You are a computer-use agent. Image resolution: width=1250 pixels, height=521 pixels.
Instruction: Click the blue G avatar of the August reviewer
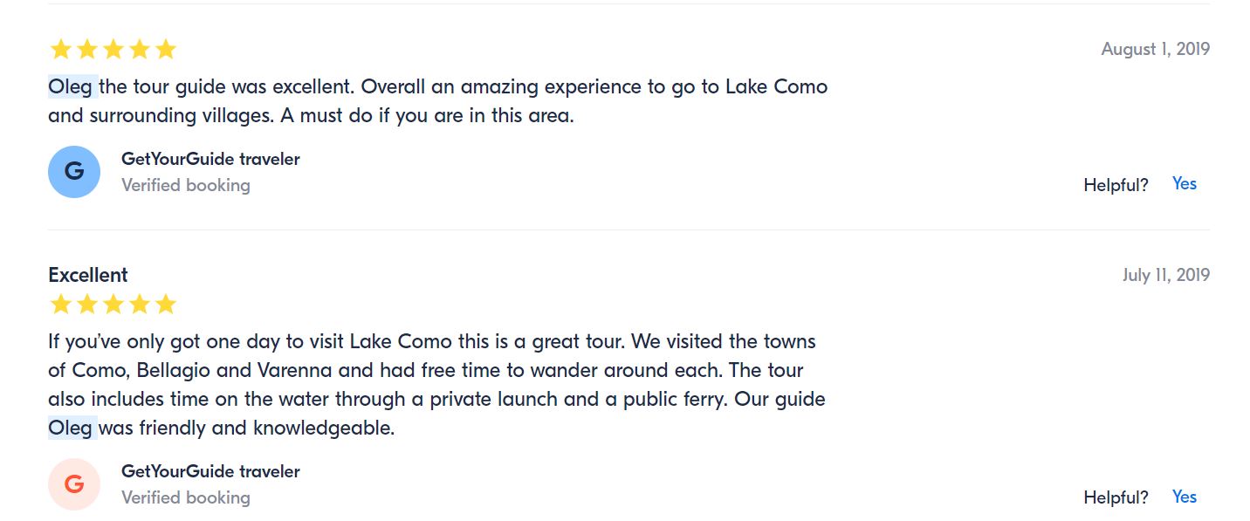74,172
